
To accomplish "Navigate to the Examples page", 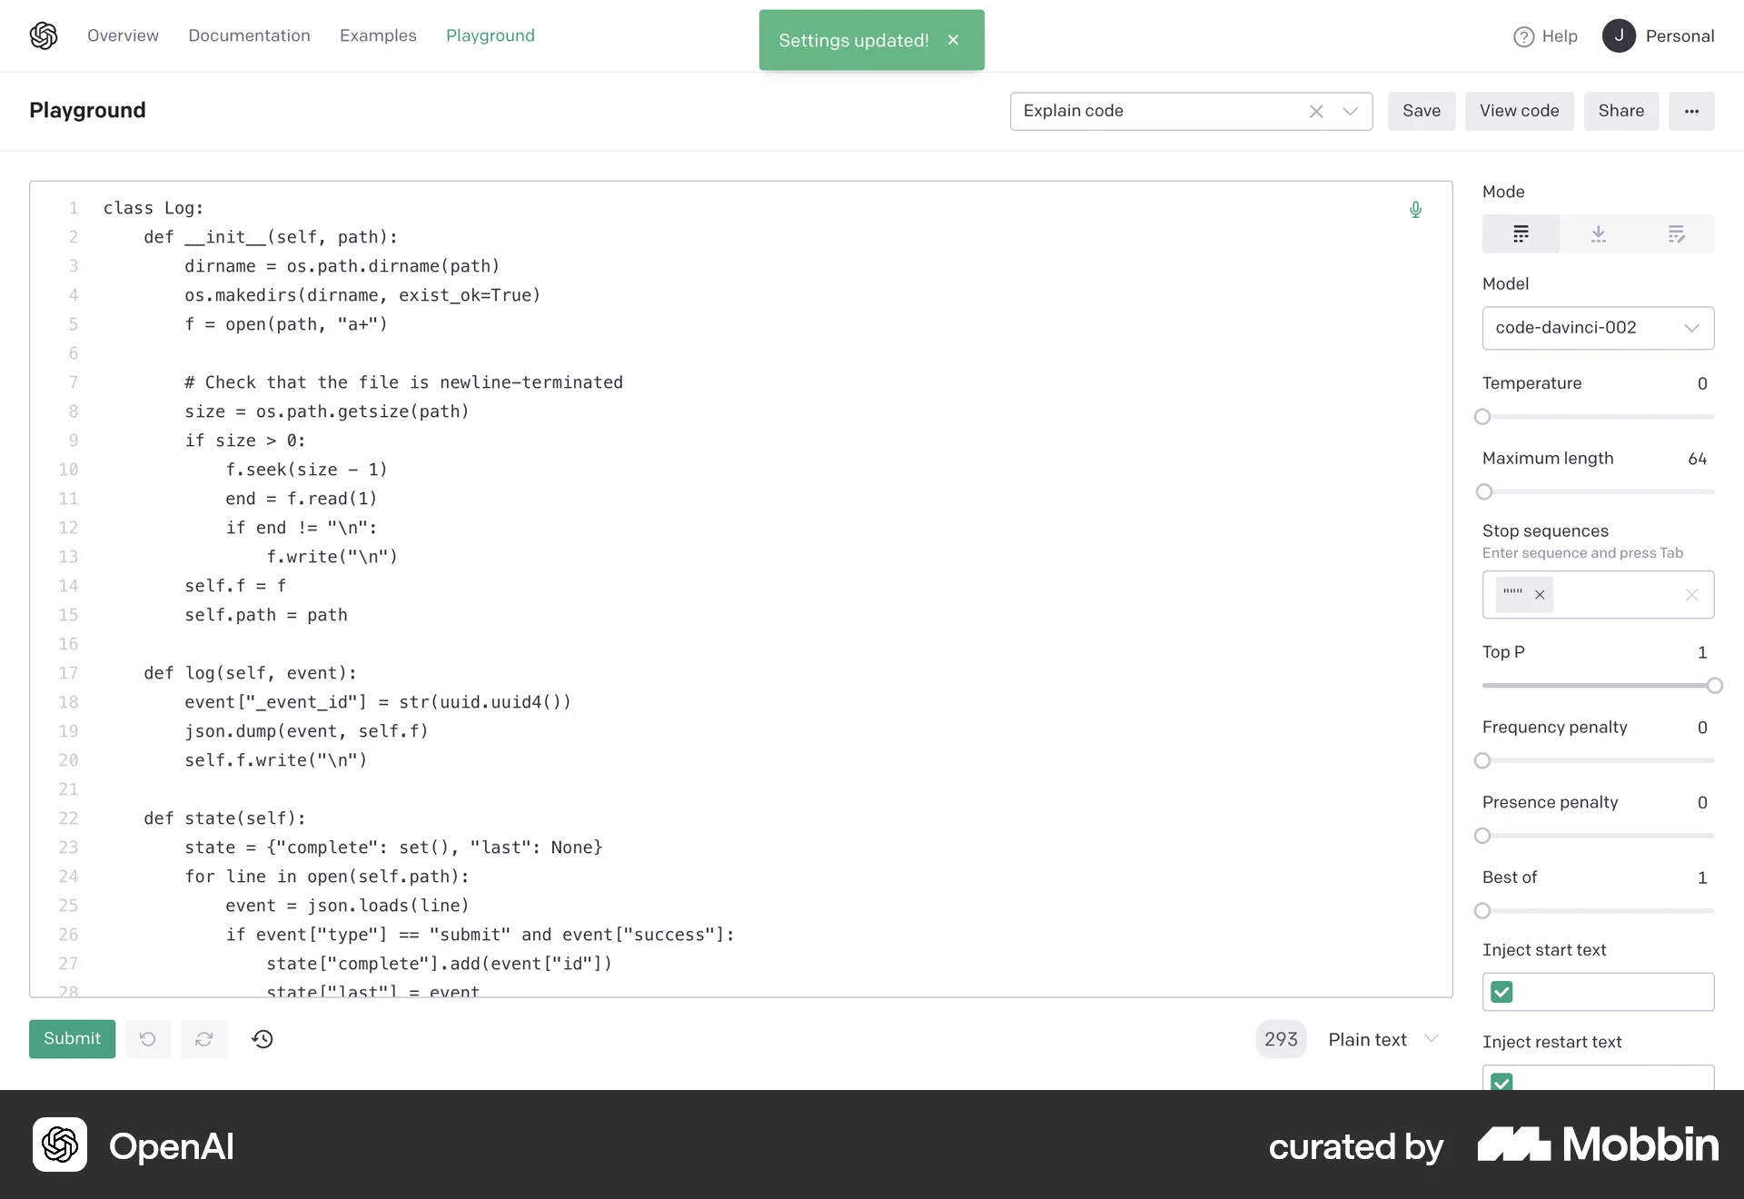I will [x=377, y=35].
